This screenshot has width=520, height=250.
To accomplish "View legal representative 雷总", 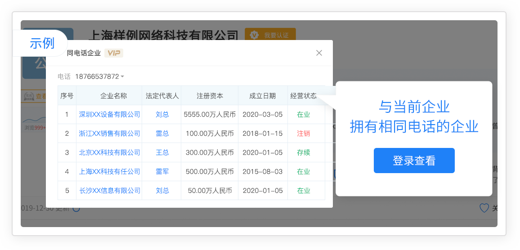I will click(162, 134).
